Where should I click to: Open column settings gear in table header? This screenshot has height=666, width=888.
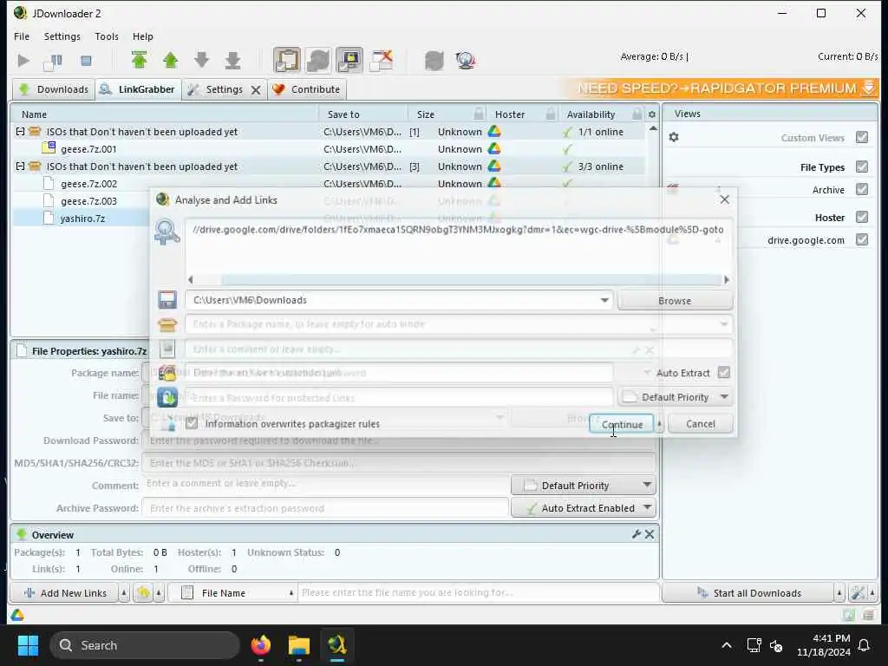click(652, 114)
